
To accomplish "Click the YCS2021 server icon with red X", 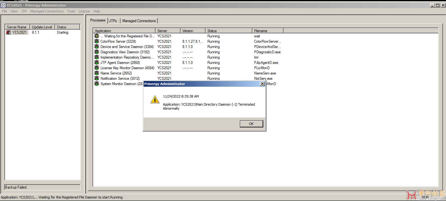I will click(9, 32).
